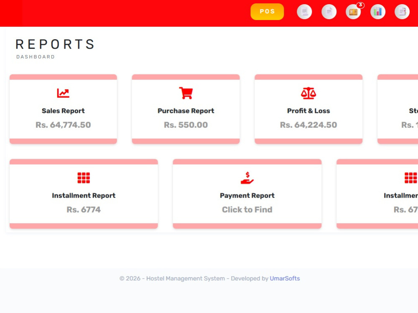Image resolution: width=418 pixels, height=313 pixels.
Task: Click the Sales Report line-chart icon
Action: pos(63,93)
